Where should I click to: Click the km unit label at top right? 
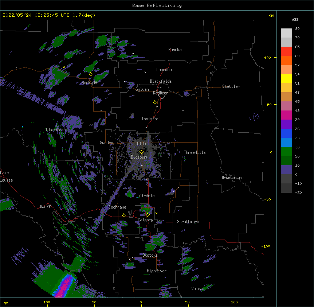(x=271, y=15)
